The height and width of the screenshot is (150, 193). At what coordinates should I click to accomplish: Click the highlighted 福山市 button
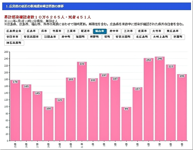pos(100,31)
